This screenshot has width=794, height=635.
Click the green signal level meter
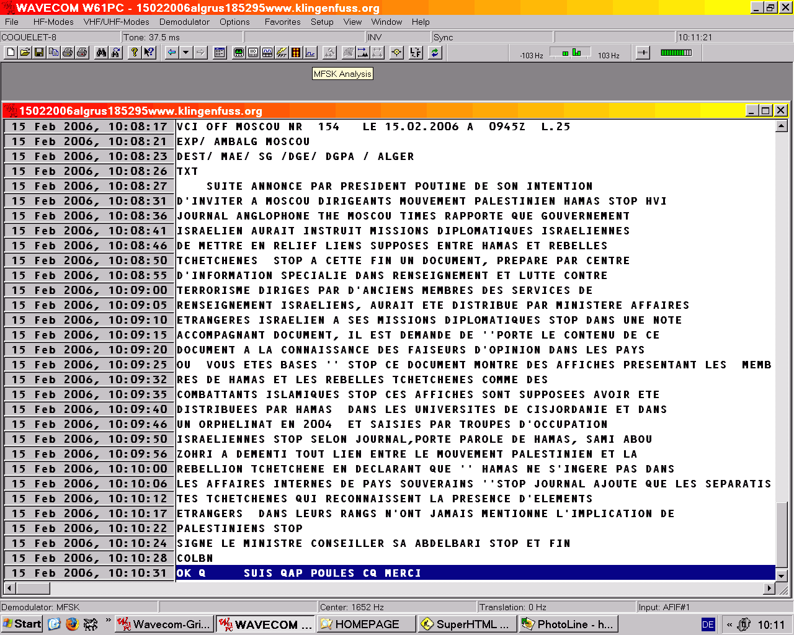tap(676, 53)
